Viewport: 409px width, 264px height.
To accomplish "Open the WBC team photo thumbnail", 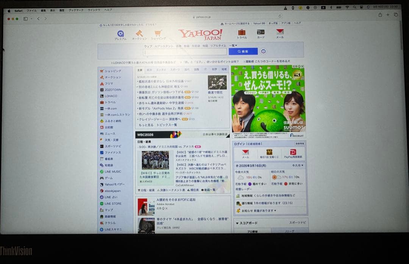I will [x=155, y=160].
